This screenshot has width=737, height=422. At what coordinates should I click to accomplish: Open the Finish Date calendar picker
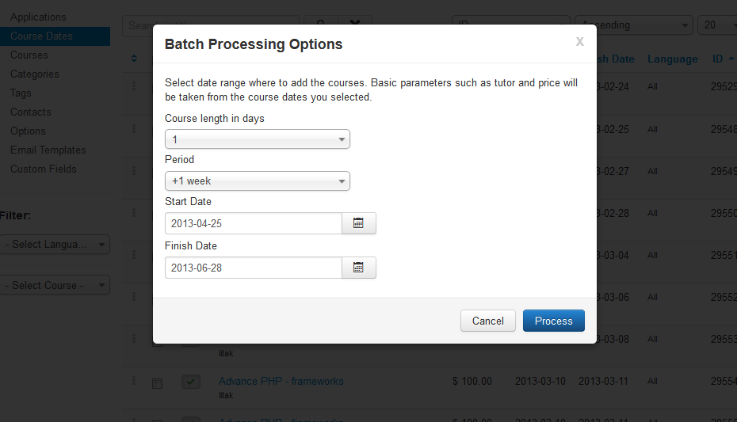(358, 268)
